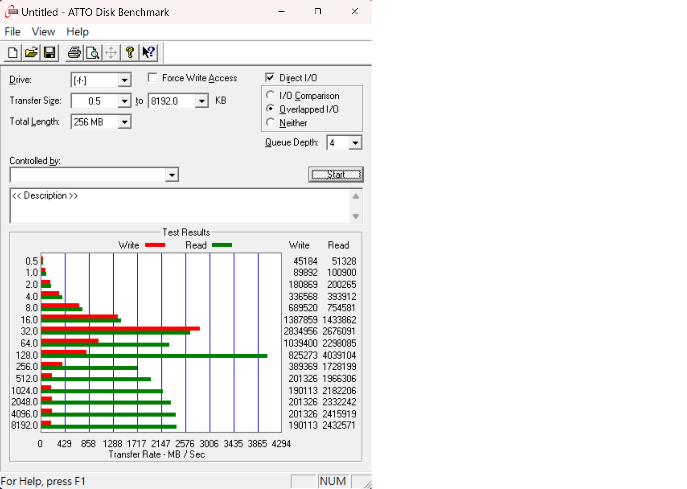This screenshot has height=489, width=687.
Task: Click description scrollbar up arrow
Action: click(356, 196)
